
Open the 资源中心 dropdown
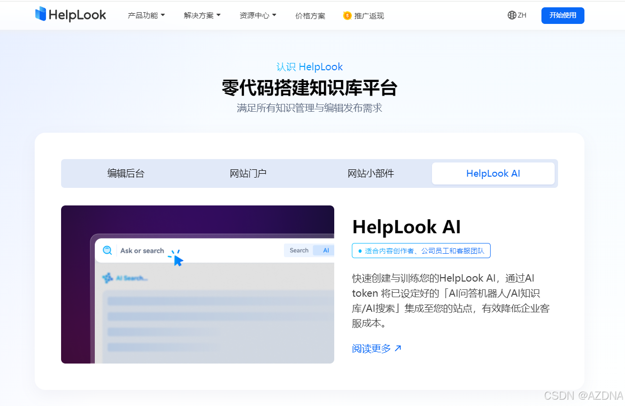click(x=258, y=16)
